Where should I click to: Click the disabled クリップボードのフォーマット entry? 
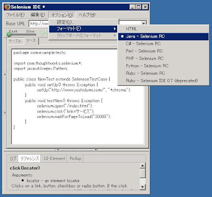(x=83, y=35)
